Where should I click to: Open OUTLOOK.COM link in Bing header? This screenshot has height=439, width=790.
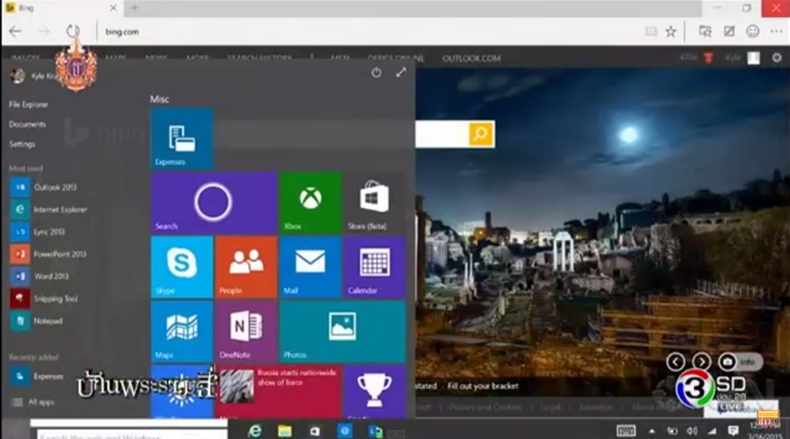pos(471,58)
